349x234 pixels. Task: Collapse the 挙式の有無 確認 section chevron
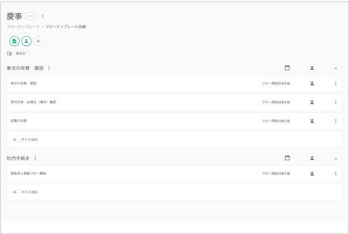coord(336,69)
